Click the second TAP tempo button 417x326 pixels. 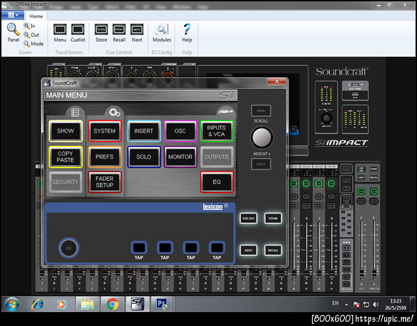[x=165, y=247]
